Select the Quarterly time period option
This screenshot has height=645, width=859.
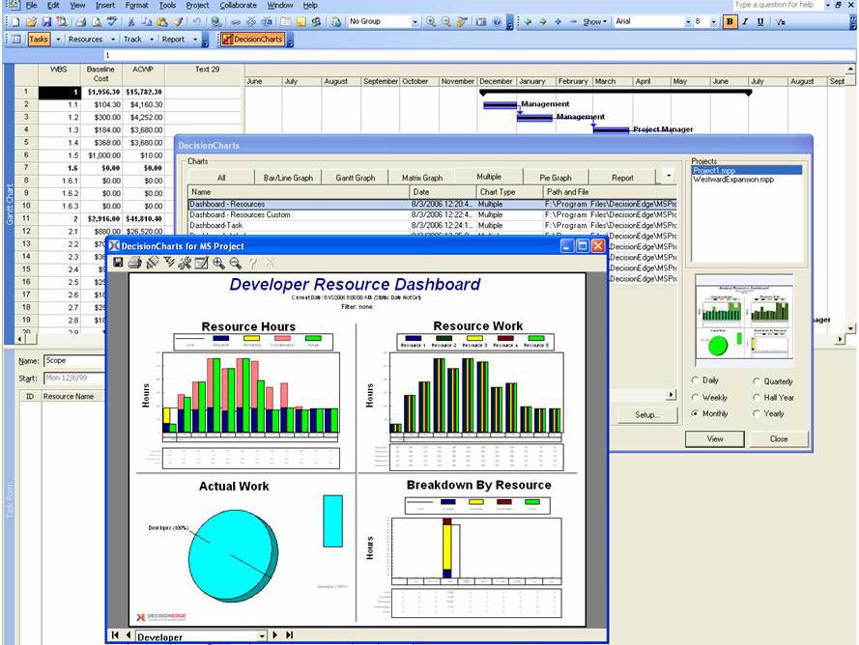[x=757, y=381]
